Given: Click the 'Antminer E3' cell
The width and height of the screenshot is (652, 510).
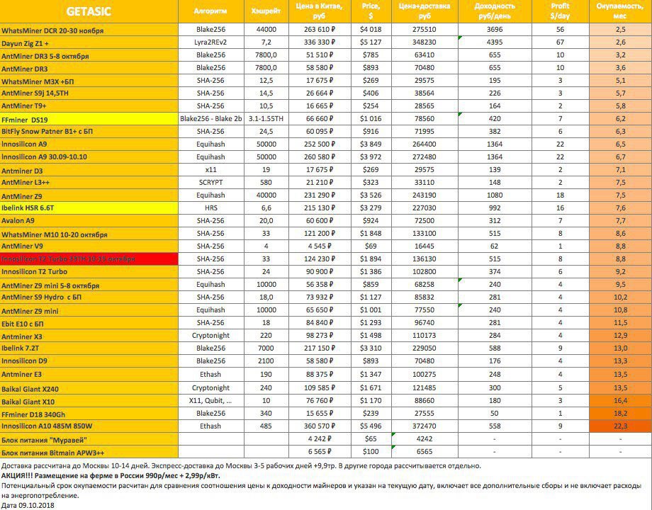Looking at the screenshot, I should (x=89, y=375).
